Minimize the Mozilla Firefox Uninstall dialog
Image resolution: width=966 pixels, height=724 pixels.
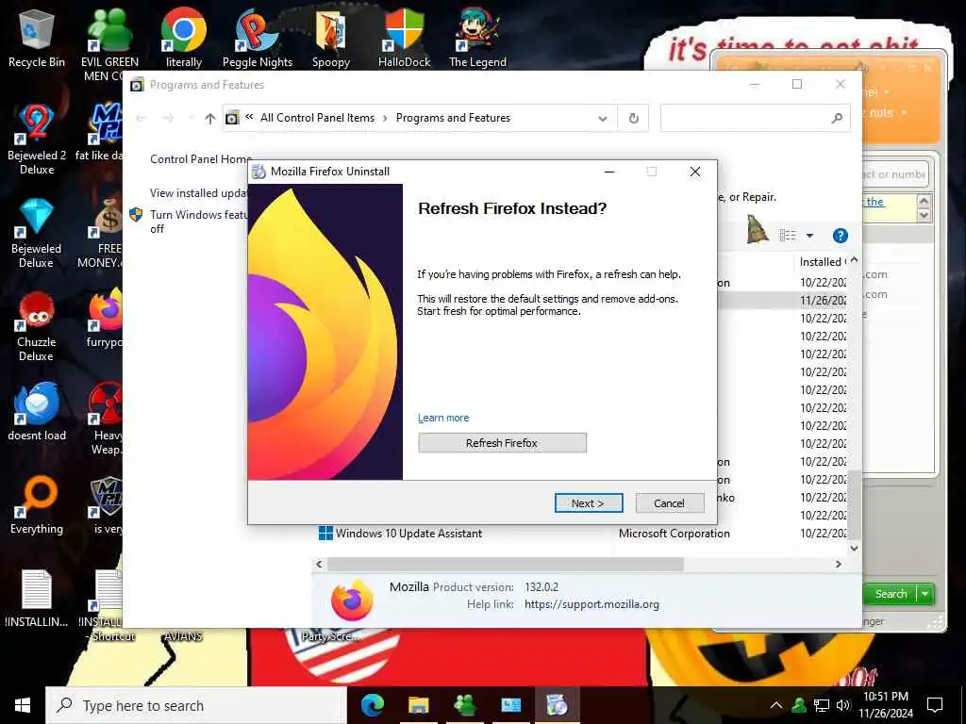pos(609,172)
